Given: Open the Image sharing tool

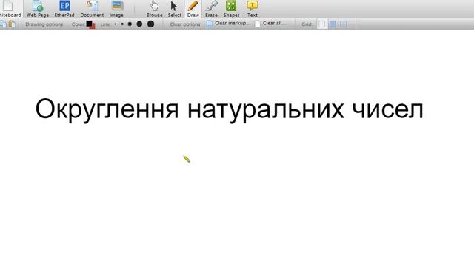Looking at the screenshot, I should pos(116,9).
